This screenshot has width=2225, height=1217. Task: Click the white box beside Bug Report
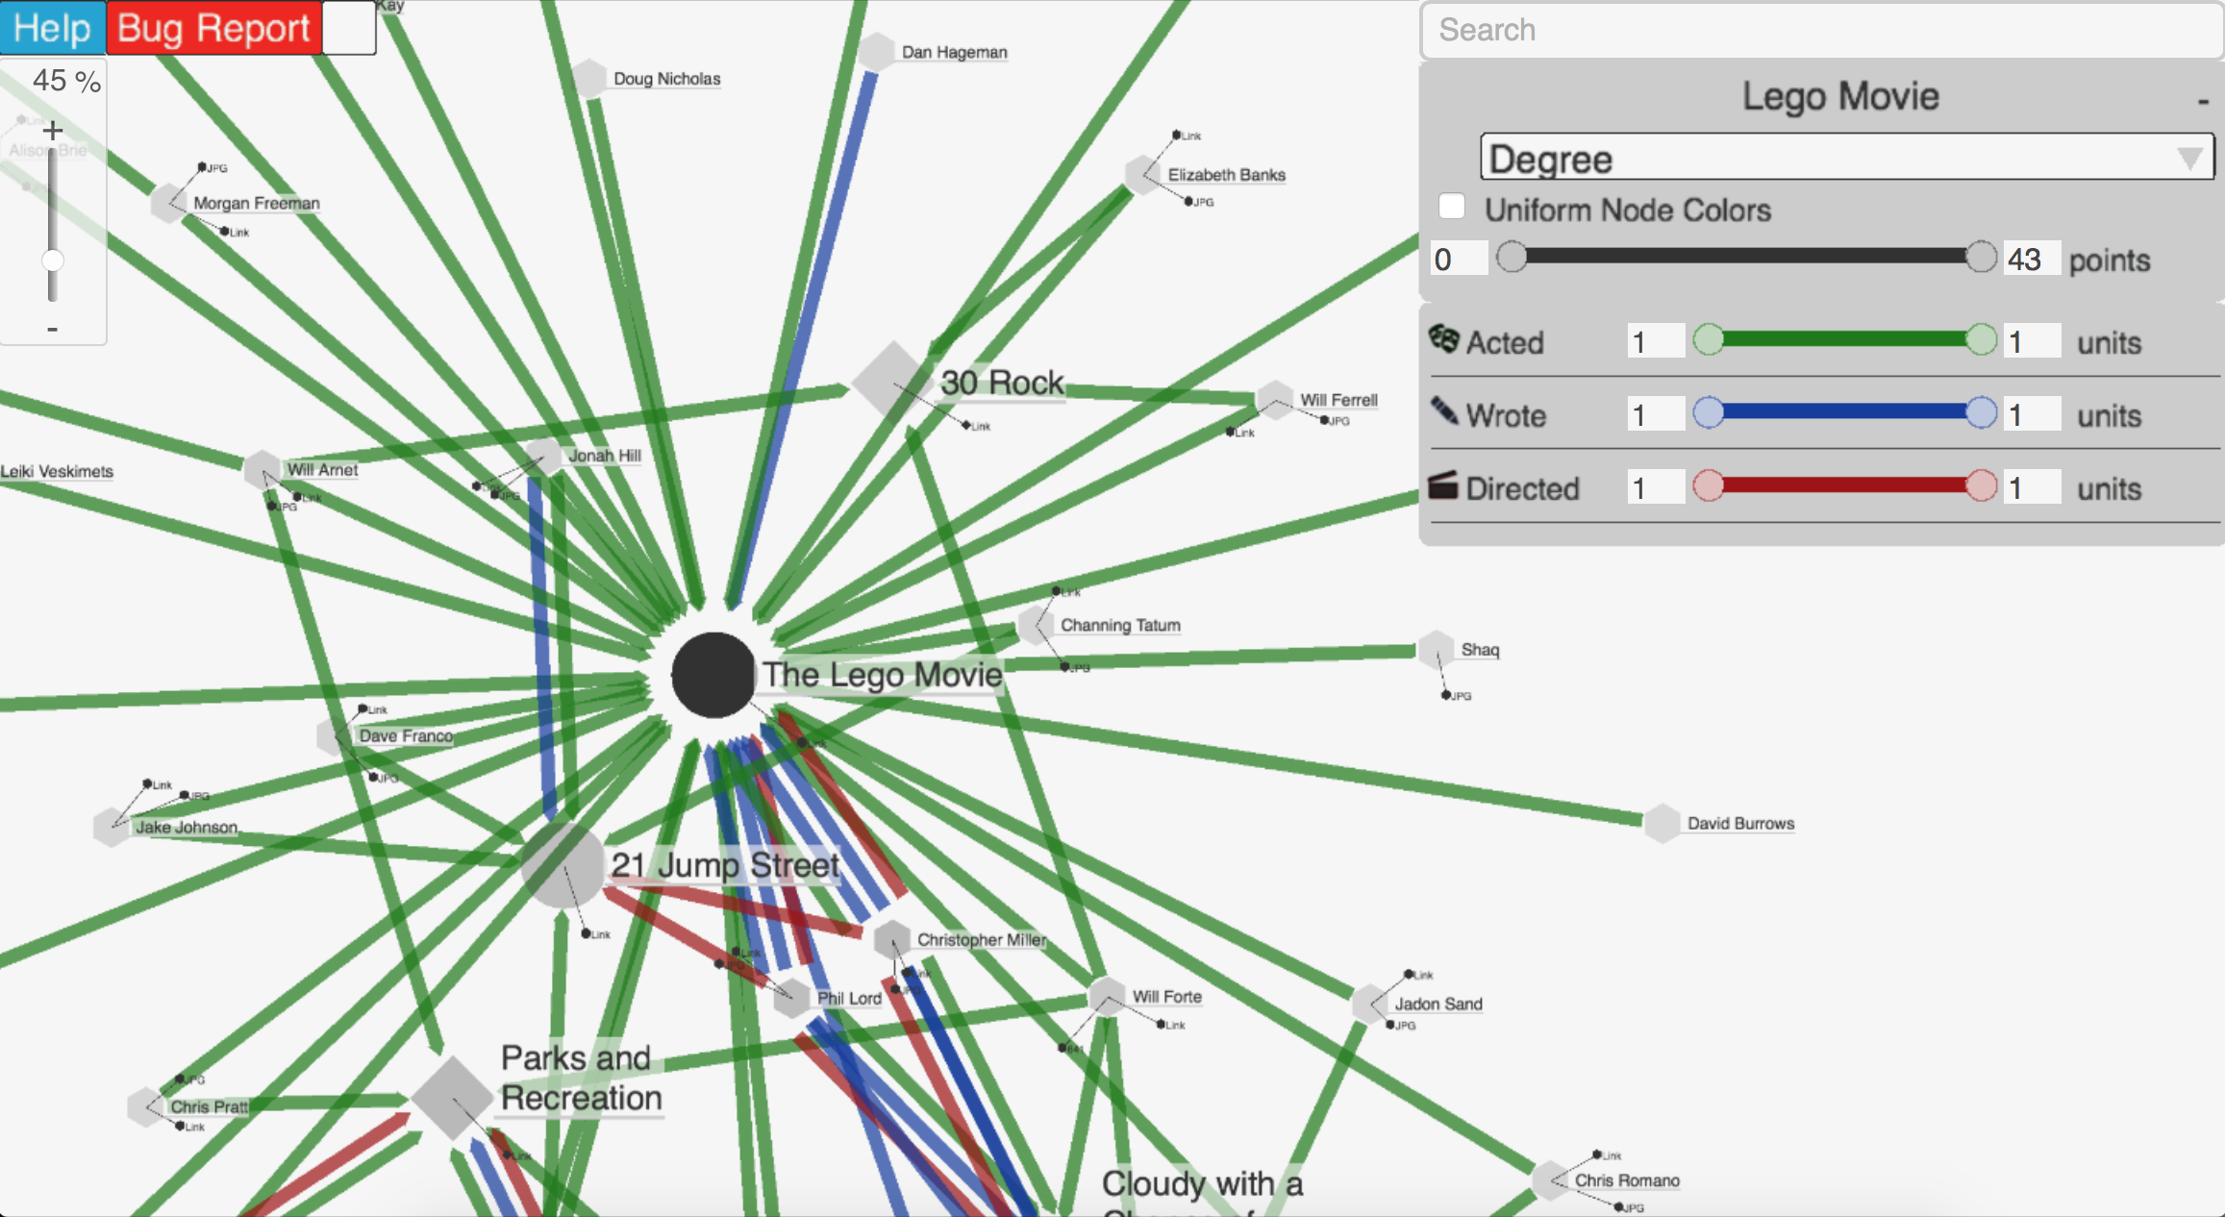click(x=349, y=28)
